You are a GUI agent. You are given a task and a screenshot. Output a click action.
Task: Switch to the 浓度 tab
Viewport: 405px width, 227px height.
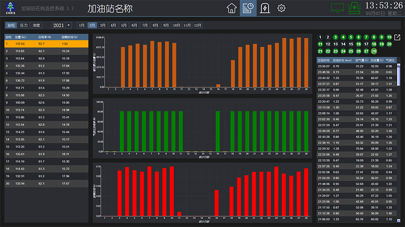pyautogui.click(x=36, y=25)
